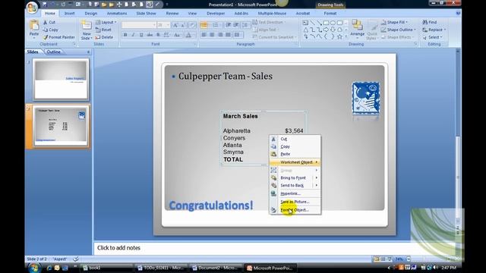This screenshot has width=486, height=273.
Task: Toggle Italic formatting
Action: coord(134,35)
